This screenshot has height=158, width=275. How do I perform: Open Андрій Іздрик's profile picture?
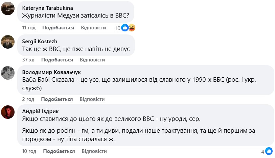click(x=8, y=112)
